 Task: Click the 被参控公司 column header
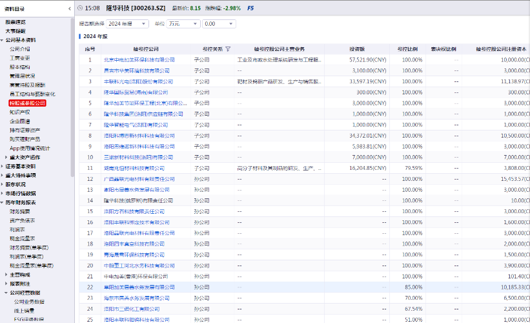pyautogui.click(x=146, y=49)
